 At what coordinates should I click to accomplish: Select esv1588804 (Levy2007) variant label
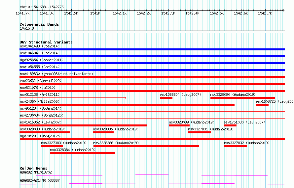(180, 94)
